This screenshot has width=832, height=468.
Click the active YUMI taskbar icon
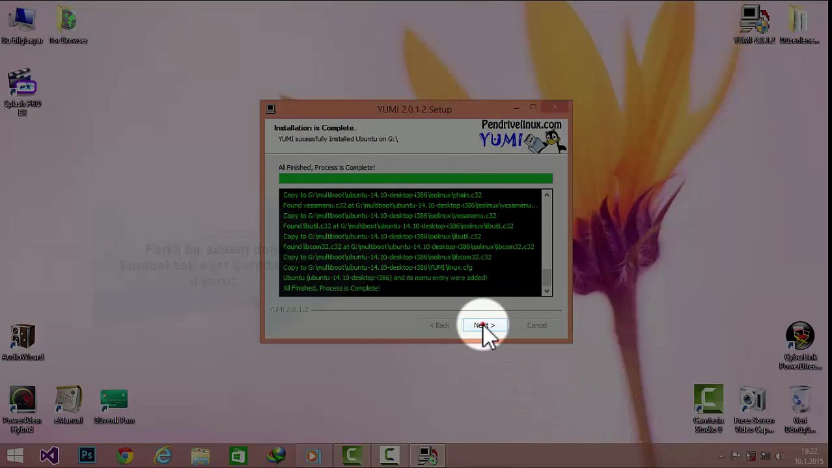(428, 456)
